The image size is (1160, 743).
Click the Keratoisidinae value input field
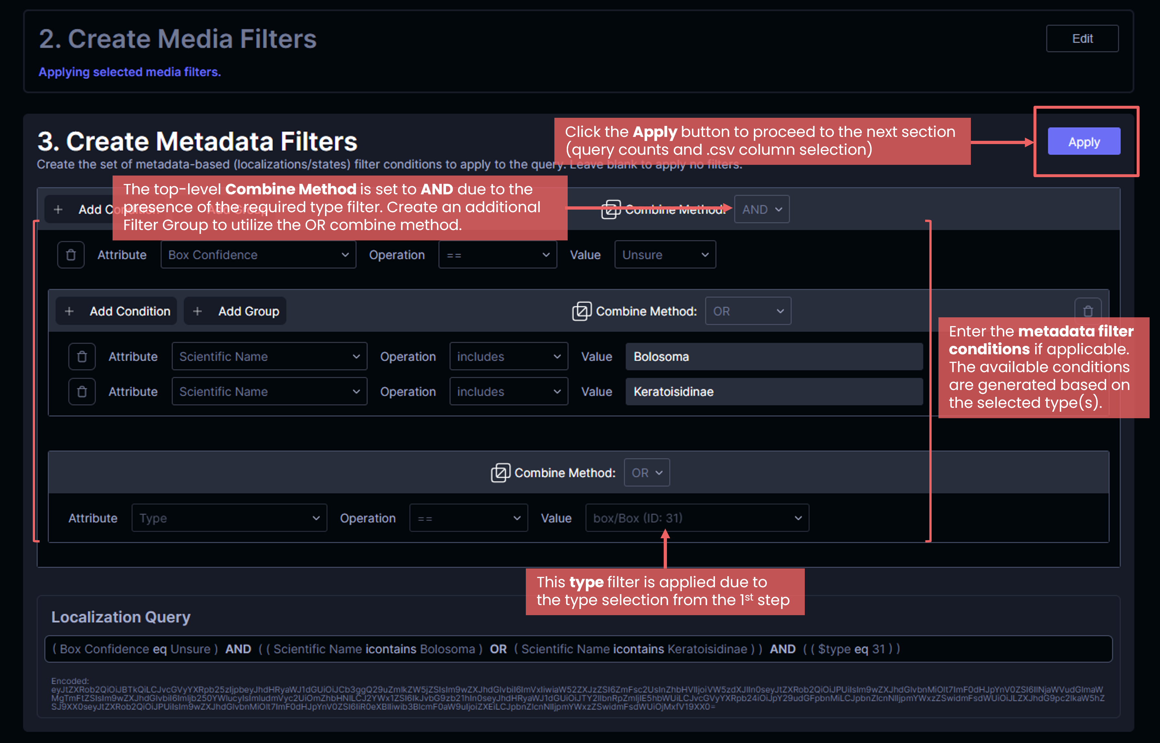pos(774,391)
